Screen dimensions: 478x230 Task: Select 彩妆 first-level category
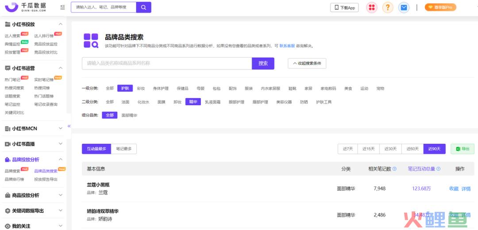[x=141, y=88]
